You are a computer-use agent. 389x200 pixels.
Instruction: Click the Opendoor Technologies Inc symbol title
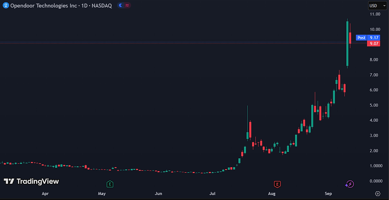44,6
